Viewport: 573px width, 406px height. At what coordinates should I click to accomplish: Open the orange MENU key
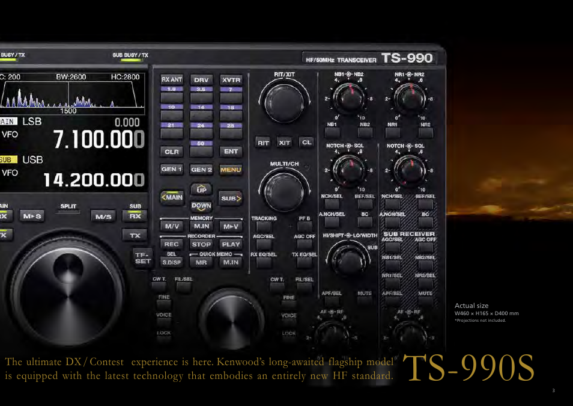[231, 170]
